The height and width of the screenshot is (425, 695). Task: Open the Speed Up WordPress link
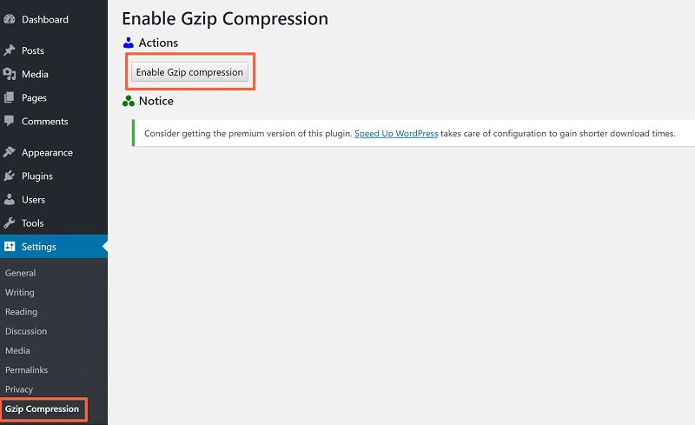point(396,134)
